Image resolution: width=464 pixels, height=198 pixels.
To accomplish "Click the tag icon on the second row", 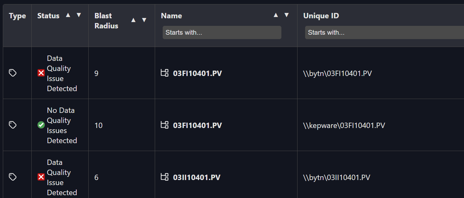I will click(13, 125).
